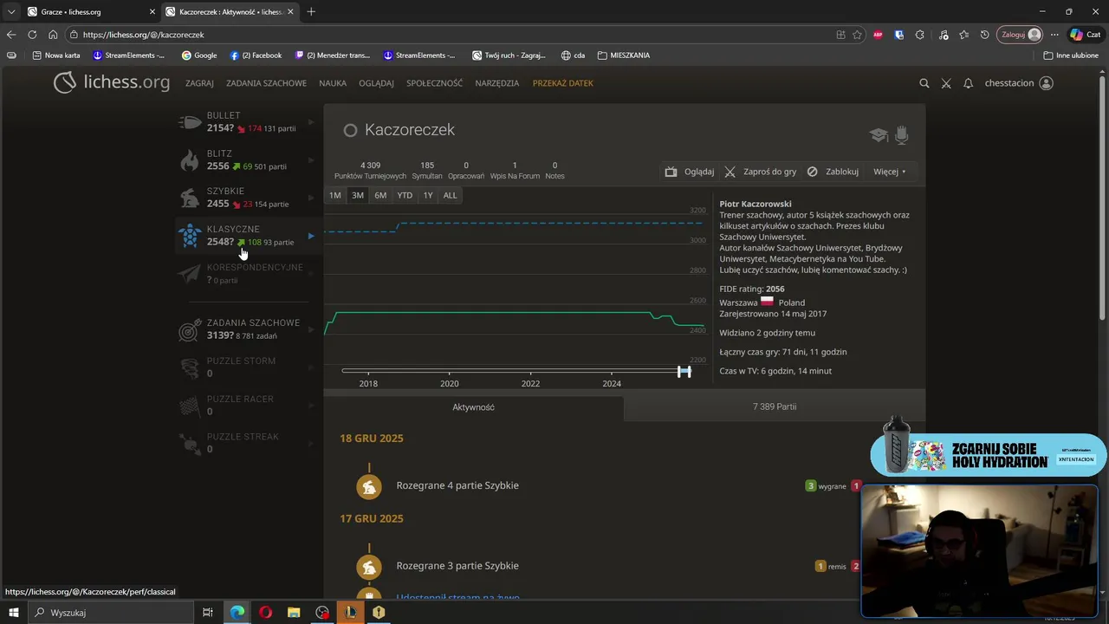Open the ZADANIA SZACHOWE menu
This screenshot has height=624, width=1109.
[x=266, y=83]
